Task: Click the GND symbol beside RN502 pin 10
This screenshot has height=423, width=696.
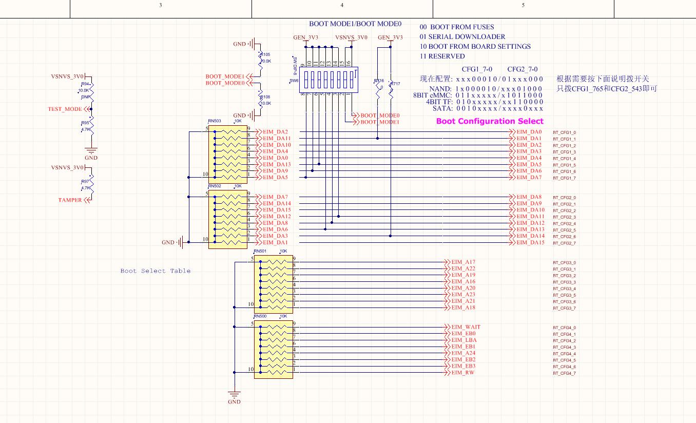Action: tap(175, 242)
